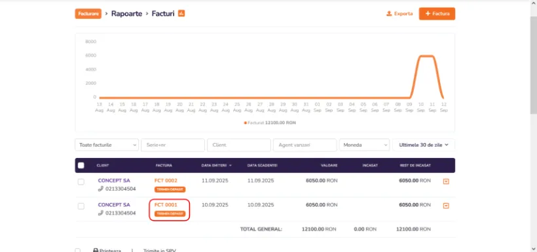Open the Moneda currency dropdown
This screenshot has width=537, height=252.
coord(364,145)
